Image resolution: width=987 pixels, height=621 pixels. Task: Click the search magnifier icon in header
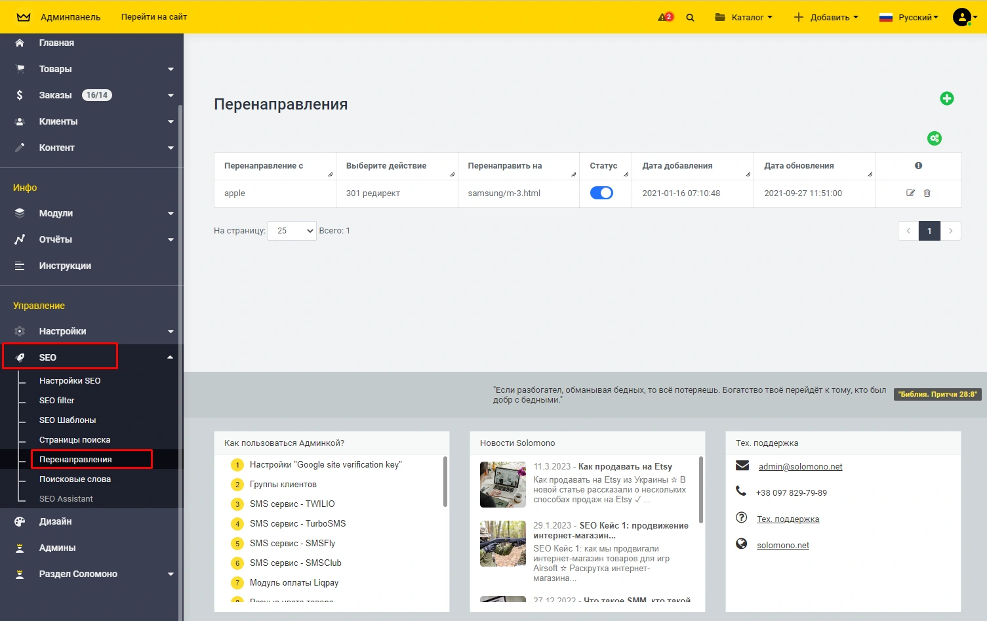pos(690,18)
